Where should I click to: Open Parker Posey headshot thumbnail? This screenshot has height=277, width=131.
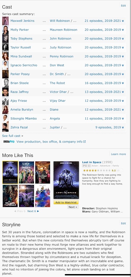coord(5,74)
